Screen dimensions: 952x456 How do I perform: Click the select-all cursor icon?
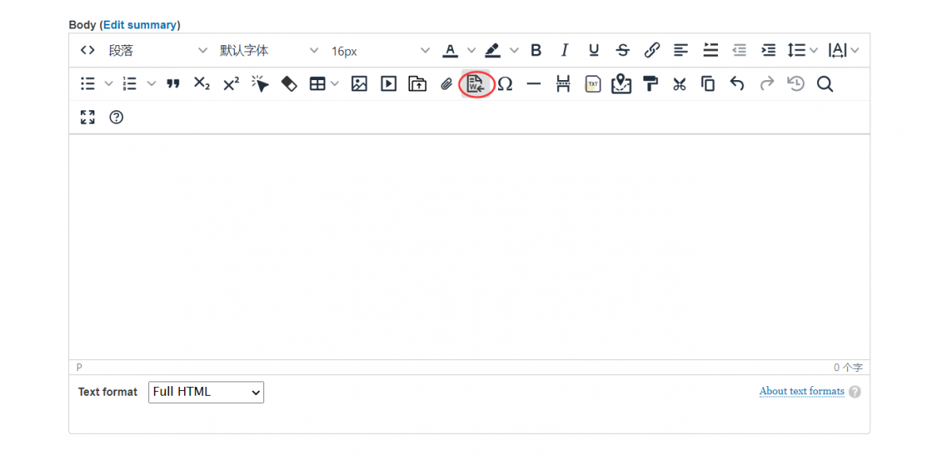(x=260, y=84)
